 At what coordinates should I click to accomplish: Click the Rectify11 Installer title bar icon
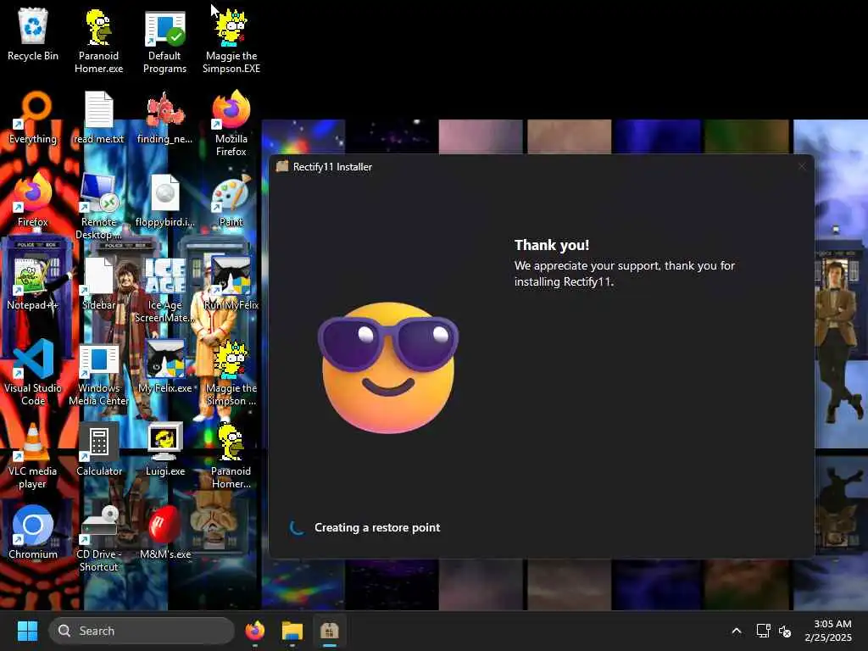pyautogui.click(x=282, y=166)
